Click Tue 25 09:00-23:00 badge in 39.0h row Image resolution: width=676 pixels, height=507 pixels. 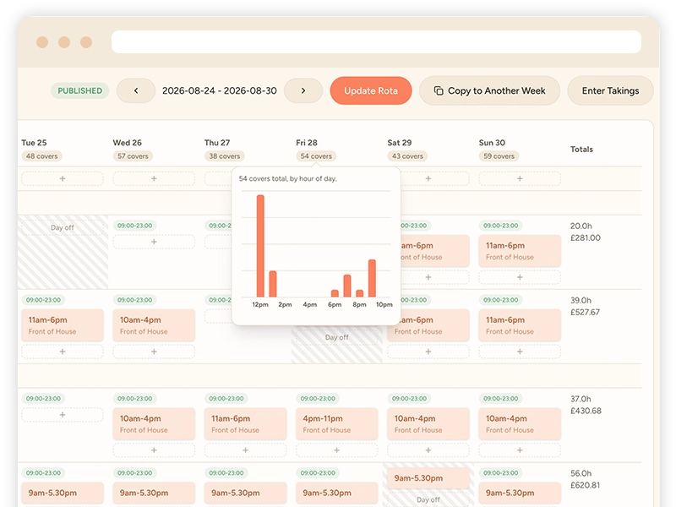[43, 300]
